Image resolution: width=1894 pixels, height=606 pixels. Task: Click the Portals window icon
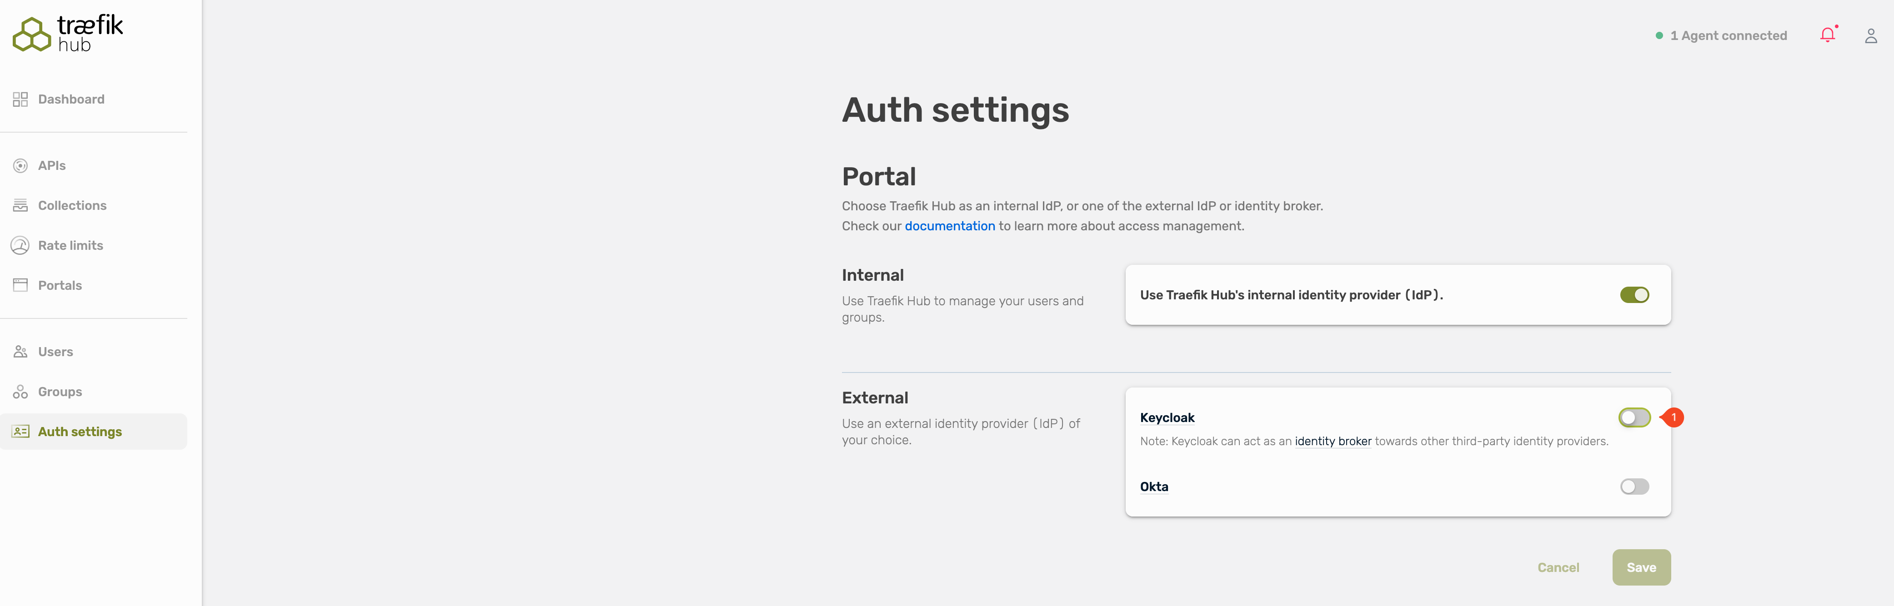(x=20, y=285)
